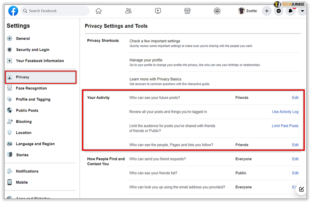The image size is (311, 203).
Task: Open Mobile settings label
Action: (x=22, y=182)
